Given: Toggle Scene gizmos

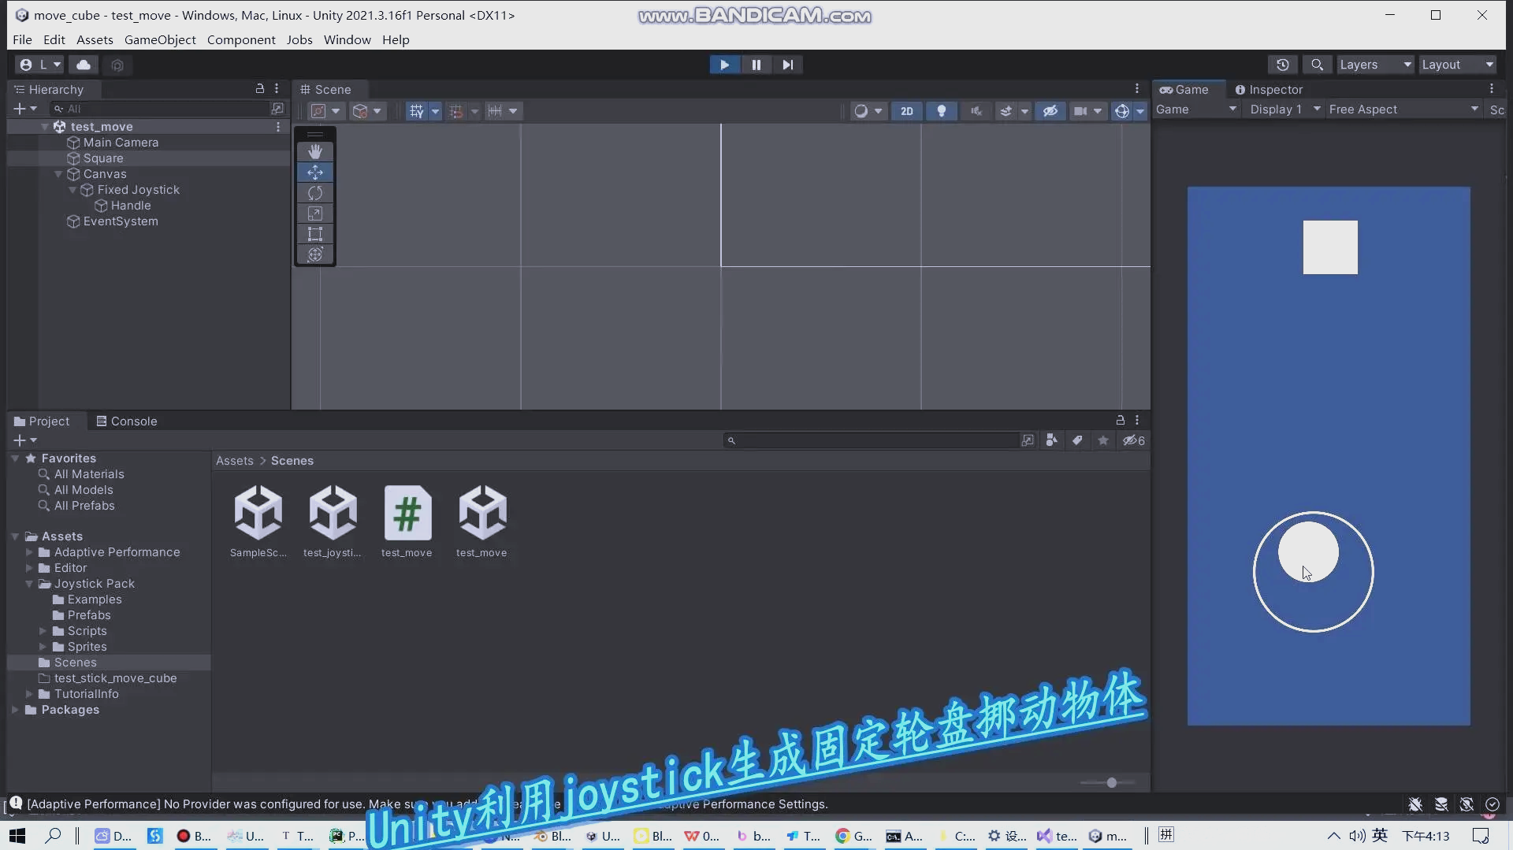Looking at the screenshot, I should [x=1122, y=111].
